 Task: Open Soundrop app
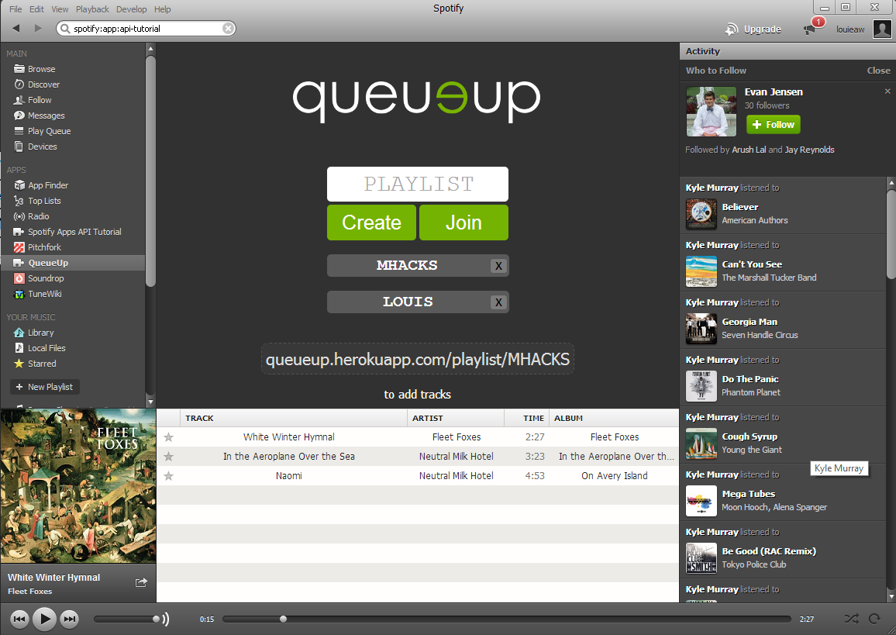click(x=46, y=278)
